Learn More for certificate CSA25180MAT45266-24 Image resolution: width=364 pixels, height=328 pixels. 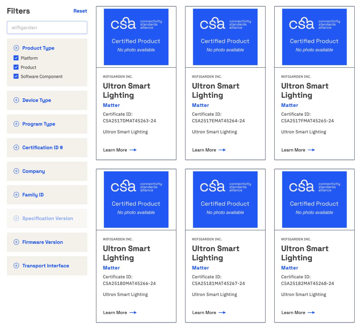(120, 313)
